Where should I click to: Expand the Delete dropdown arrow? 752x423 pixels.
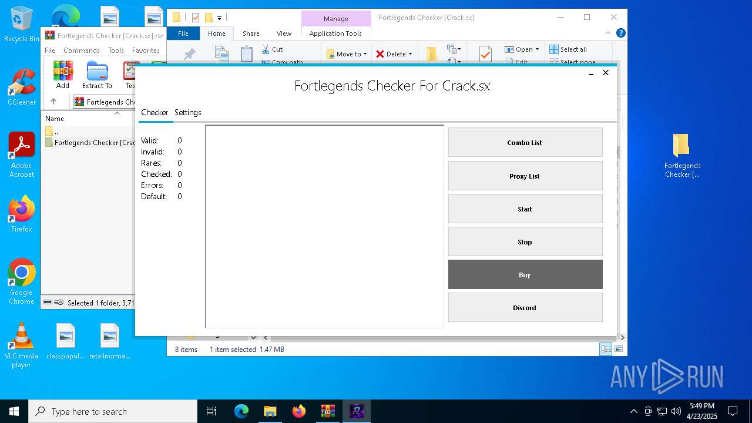[x=410, y=54]
